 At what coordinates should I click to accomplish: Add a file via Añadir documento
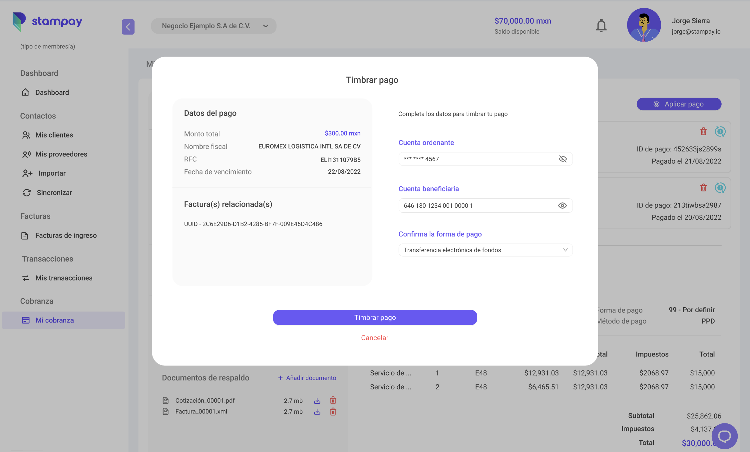pos(307,378)
